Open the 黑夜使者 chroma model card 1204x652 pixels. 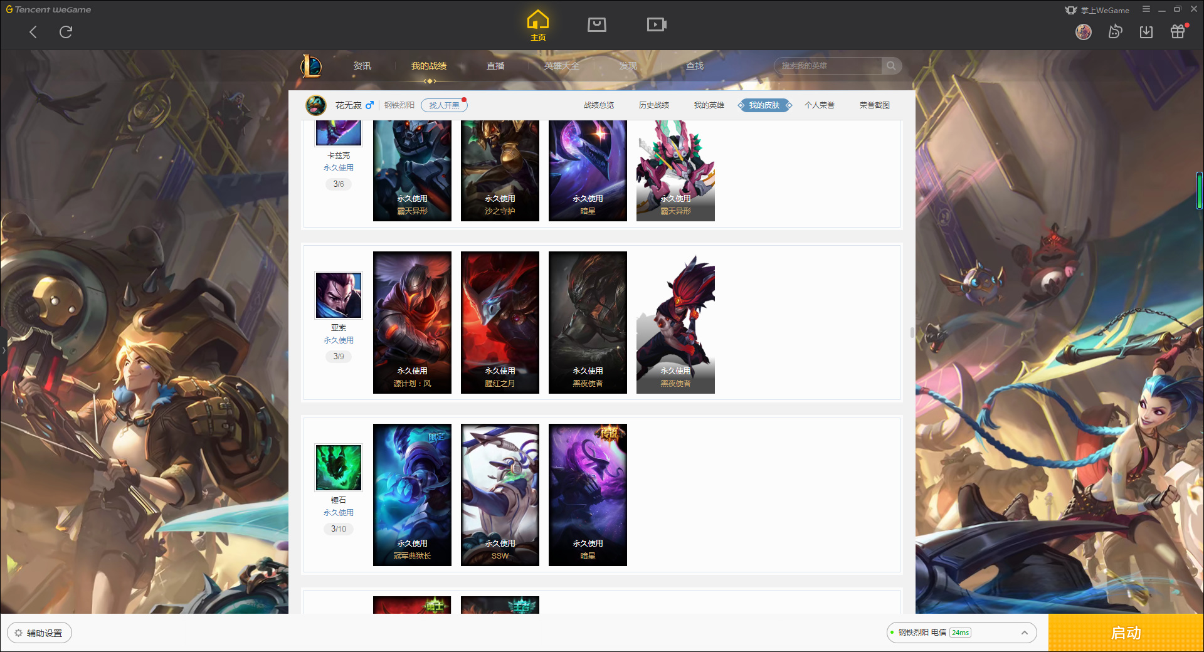(x=675, y=323)
